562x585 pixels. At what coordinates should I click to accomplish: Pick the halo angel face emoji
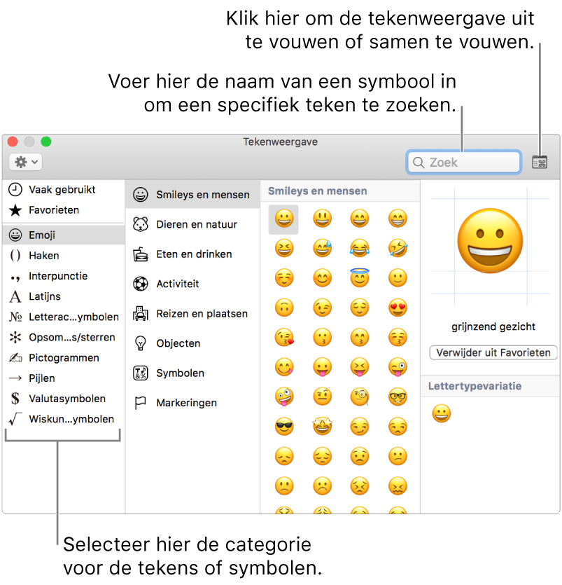360,277
